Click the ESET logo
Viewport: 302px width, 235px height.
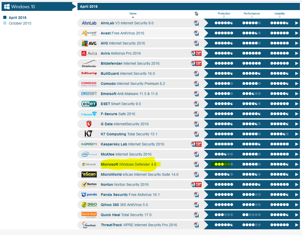click(89, 104)
